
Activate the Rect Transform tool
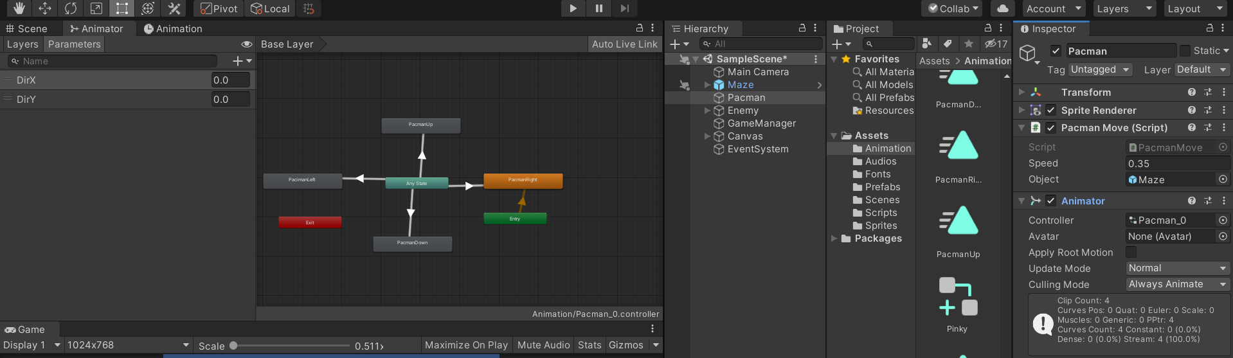click(122, 8)
